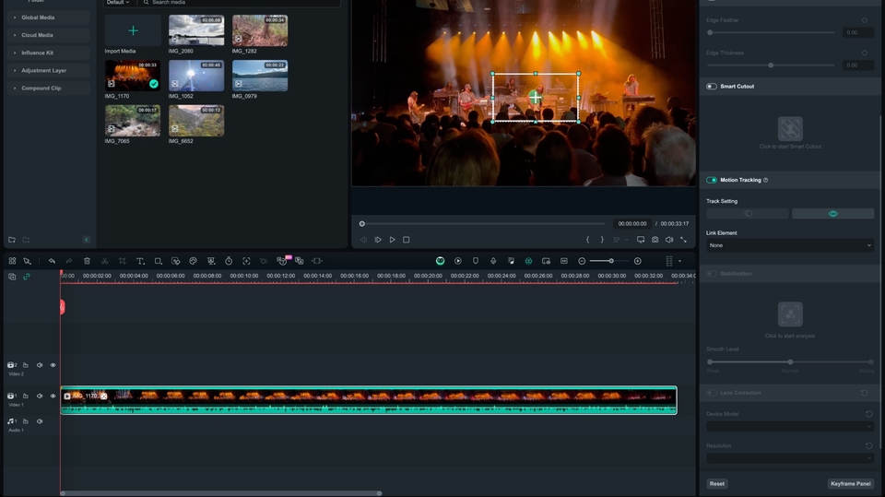This screenshot has height=497, width=885.
Task: Open the Link Element dropdown
Action: coord(790,245)
